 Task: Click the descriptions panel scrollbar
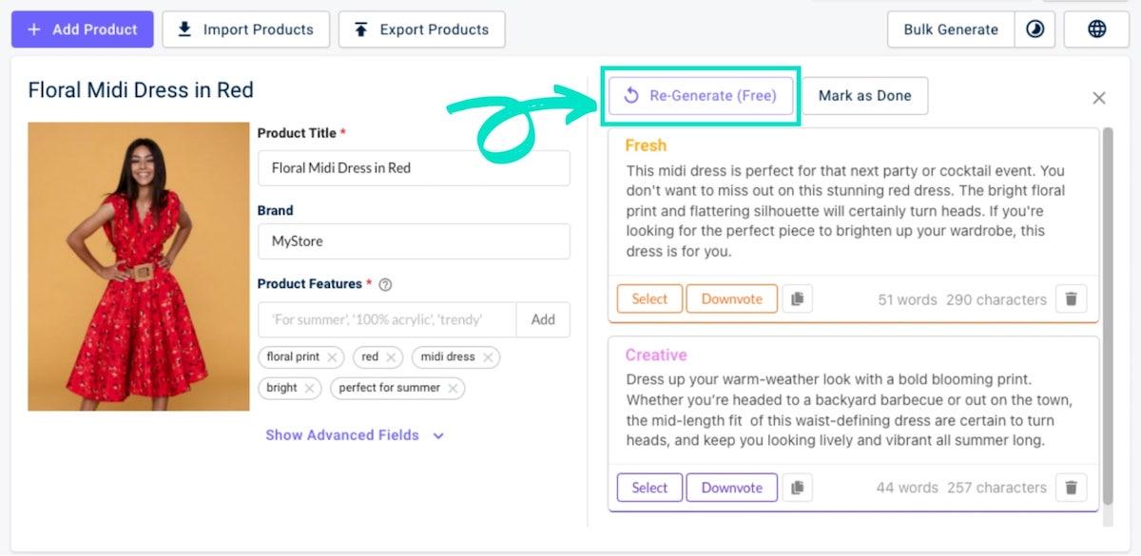tap(1108, 314)
